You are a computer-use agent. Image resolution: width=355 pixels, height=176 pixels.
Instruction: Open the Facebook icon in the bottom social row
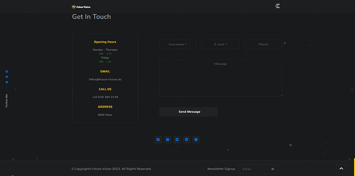tap(158, 140)
